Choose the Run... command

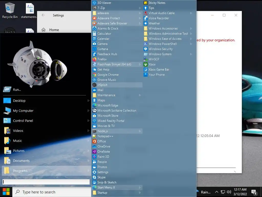(47, 90)
